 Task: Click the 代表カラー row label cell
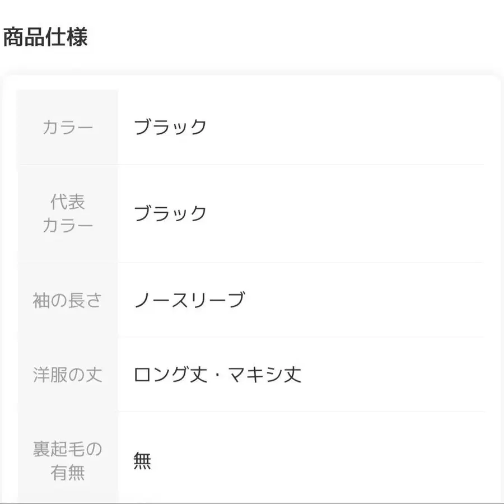coord(67,214)
